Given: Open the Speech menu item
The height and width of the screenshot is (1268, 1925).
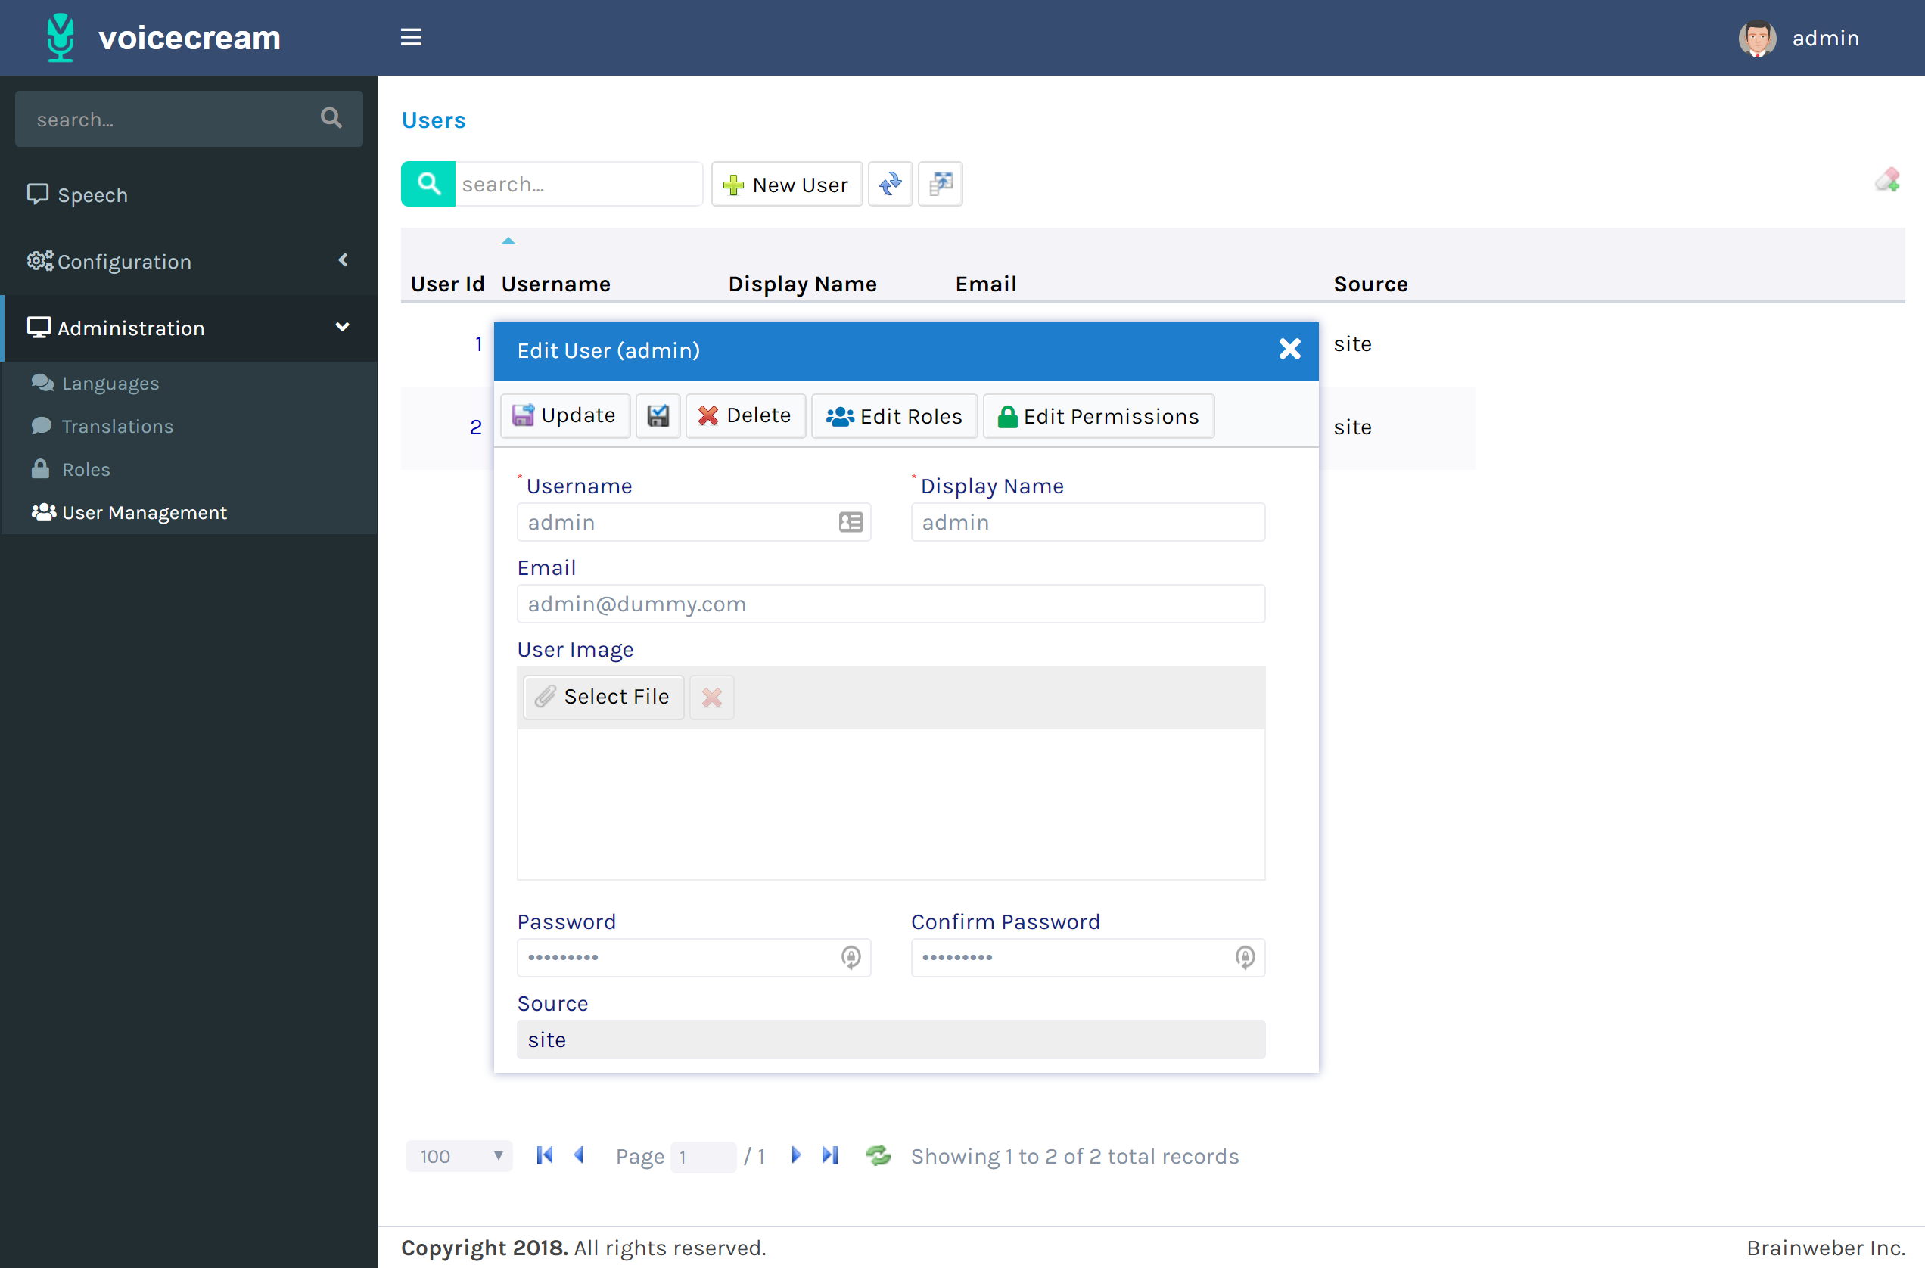Looking at the screenshot, I should click(189, 195).
